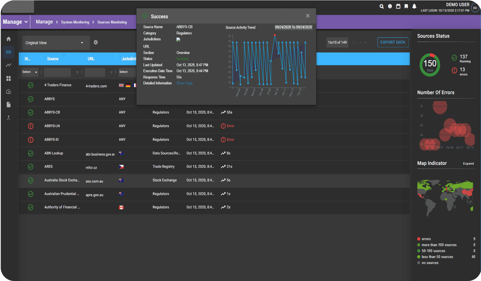Open the Show Page link in popup
This screenshot has width=481, height=281.
coord(184,83)
